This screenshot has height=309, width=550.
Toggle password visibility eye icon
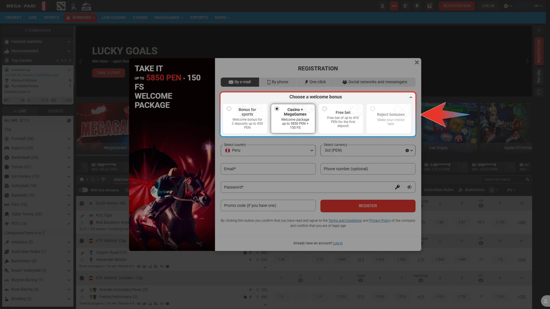(x=409, y=187)
